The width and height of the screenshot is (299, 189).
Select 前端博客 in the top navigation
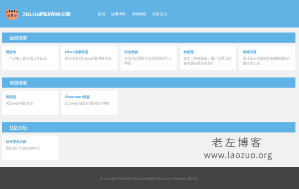coord(139,14)
